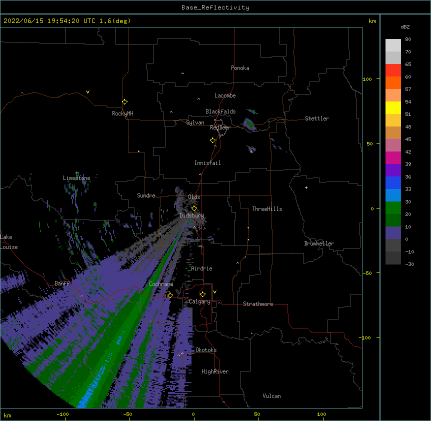Click white asterisk marker above Limestone
The width and height of the screenshot is (431, 421).
coord(77,173)
